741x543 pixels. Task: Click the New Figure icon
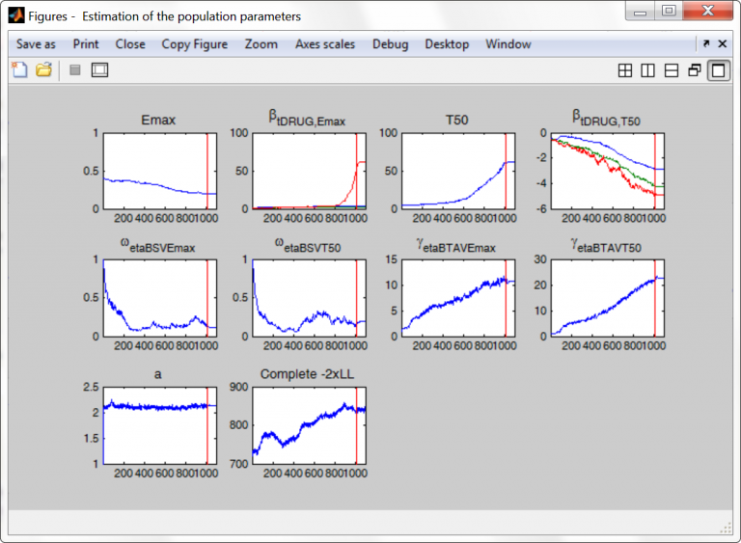pos(19,69)
